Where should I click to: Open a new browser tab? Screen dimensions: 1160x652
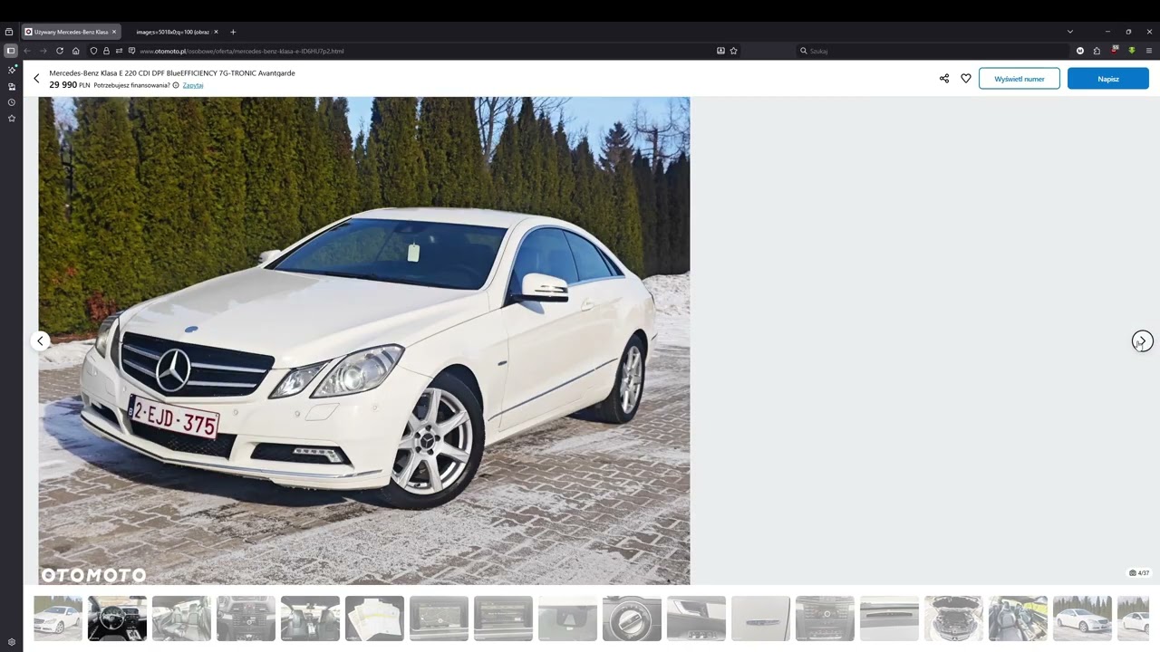pyautogui.click(x=233, y=32)
